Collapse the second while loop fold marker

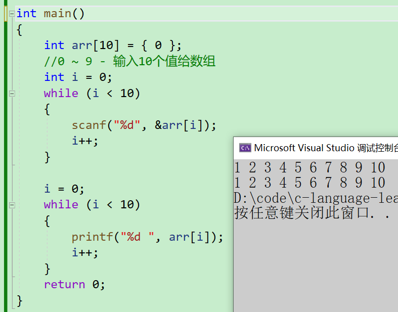pos(12,205)
